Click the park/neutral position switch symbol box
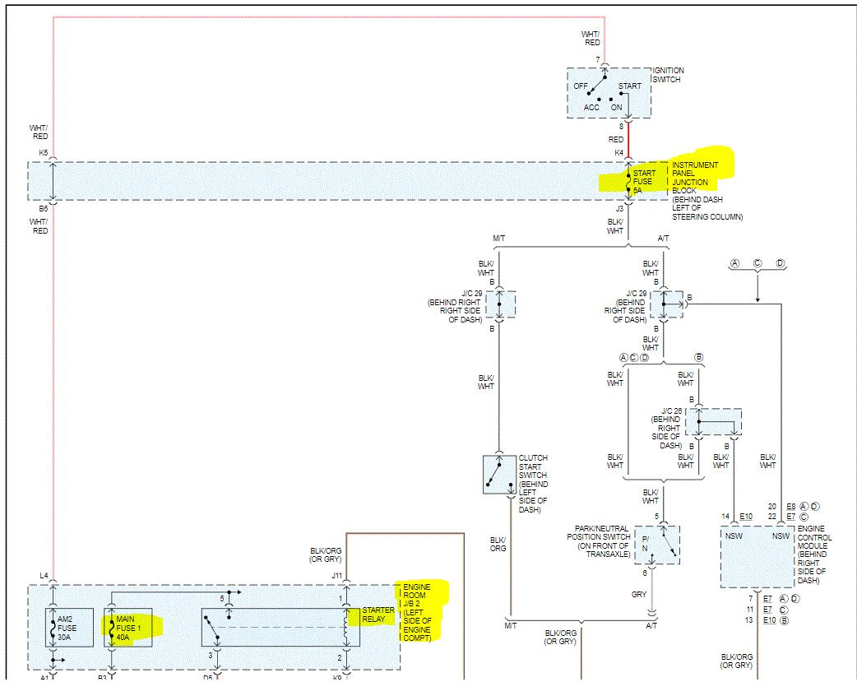Viewport: 857px width, 682px height. [x=657, y=545]
